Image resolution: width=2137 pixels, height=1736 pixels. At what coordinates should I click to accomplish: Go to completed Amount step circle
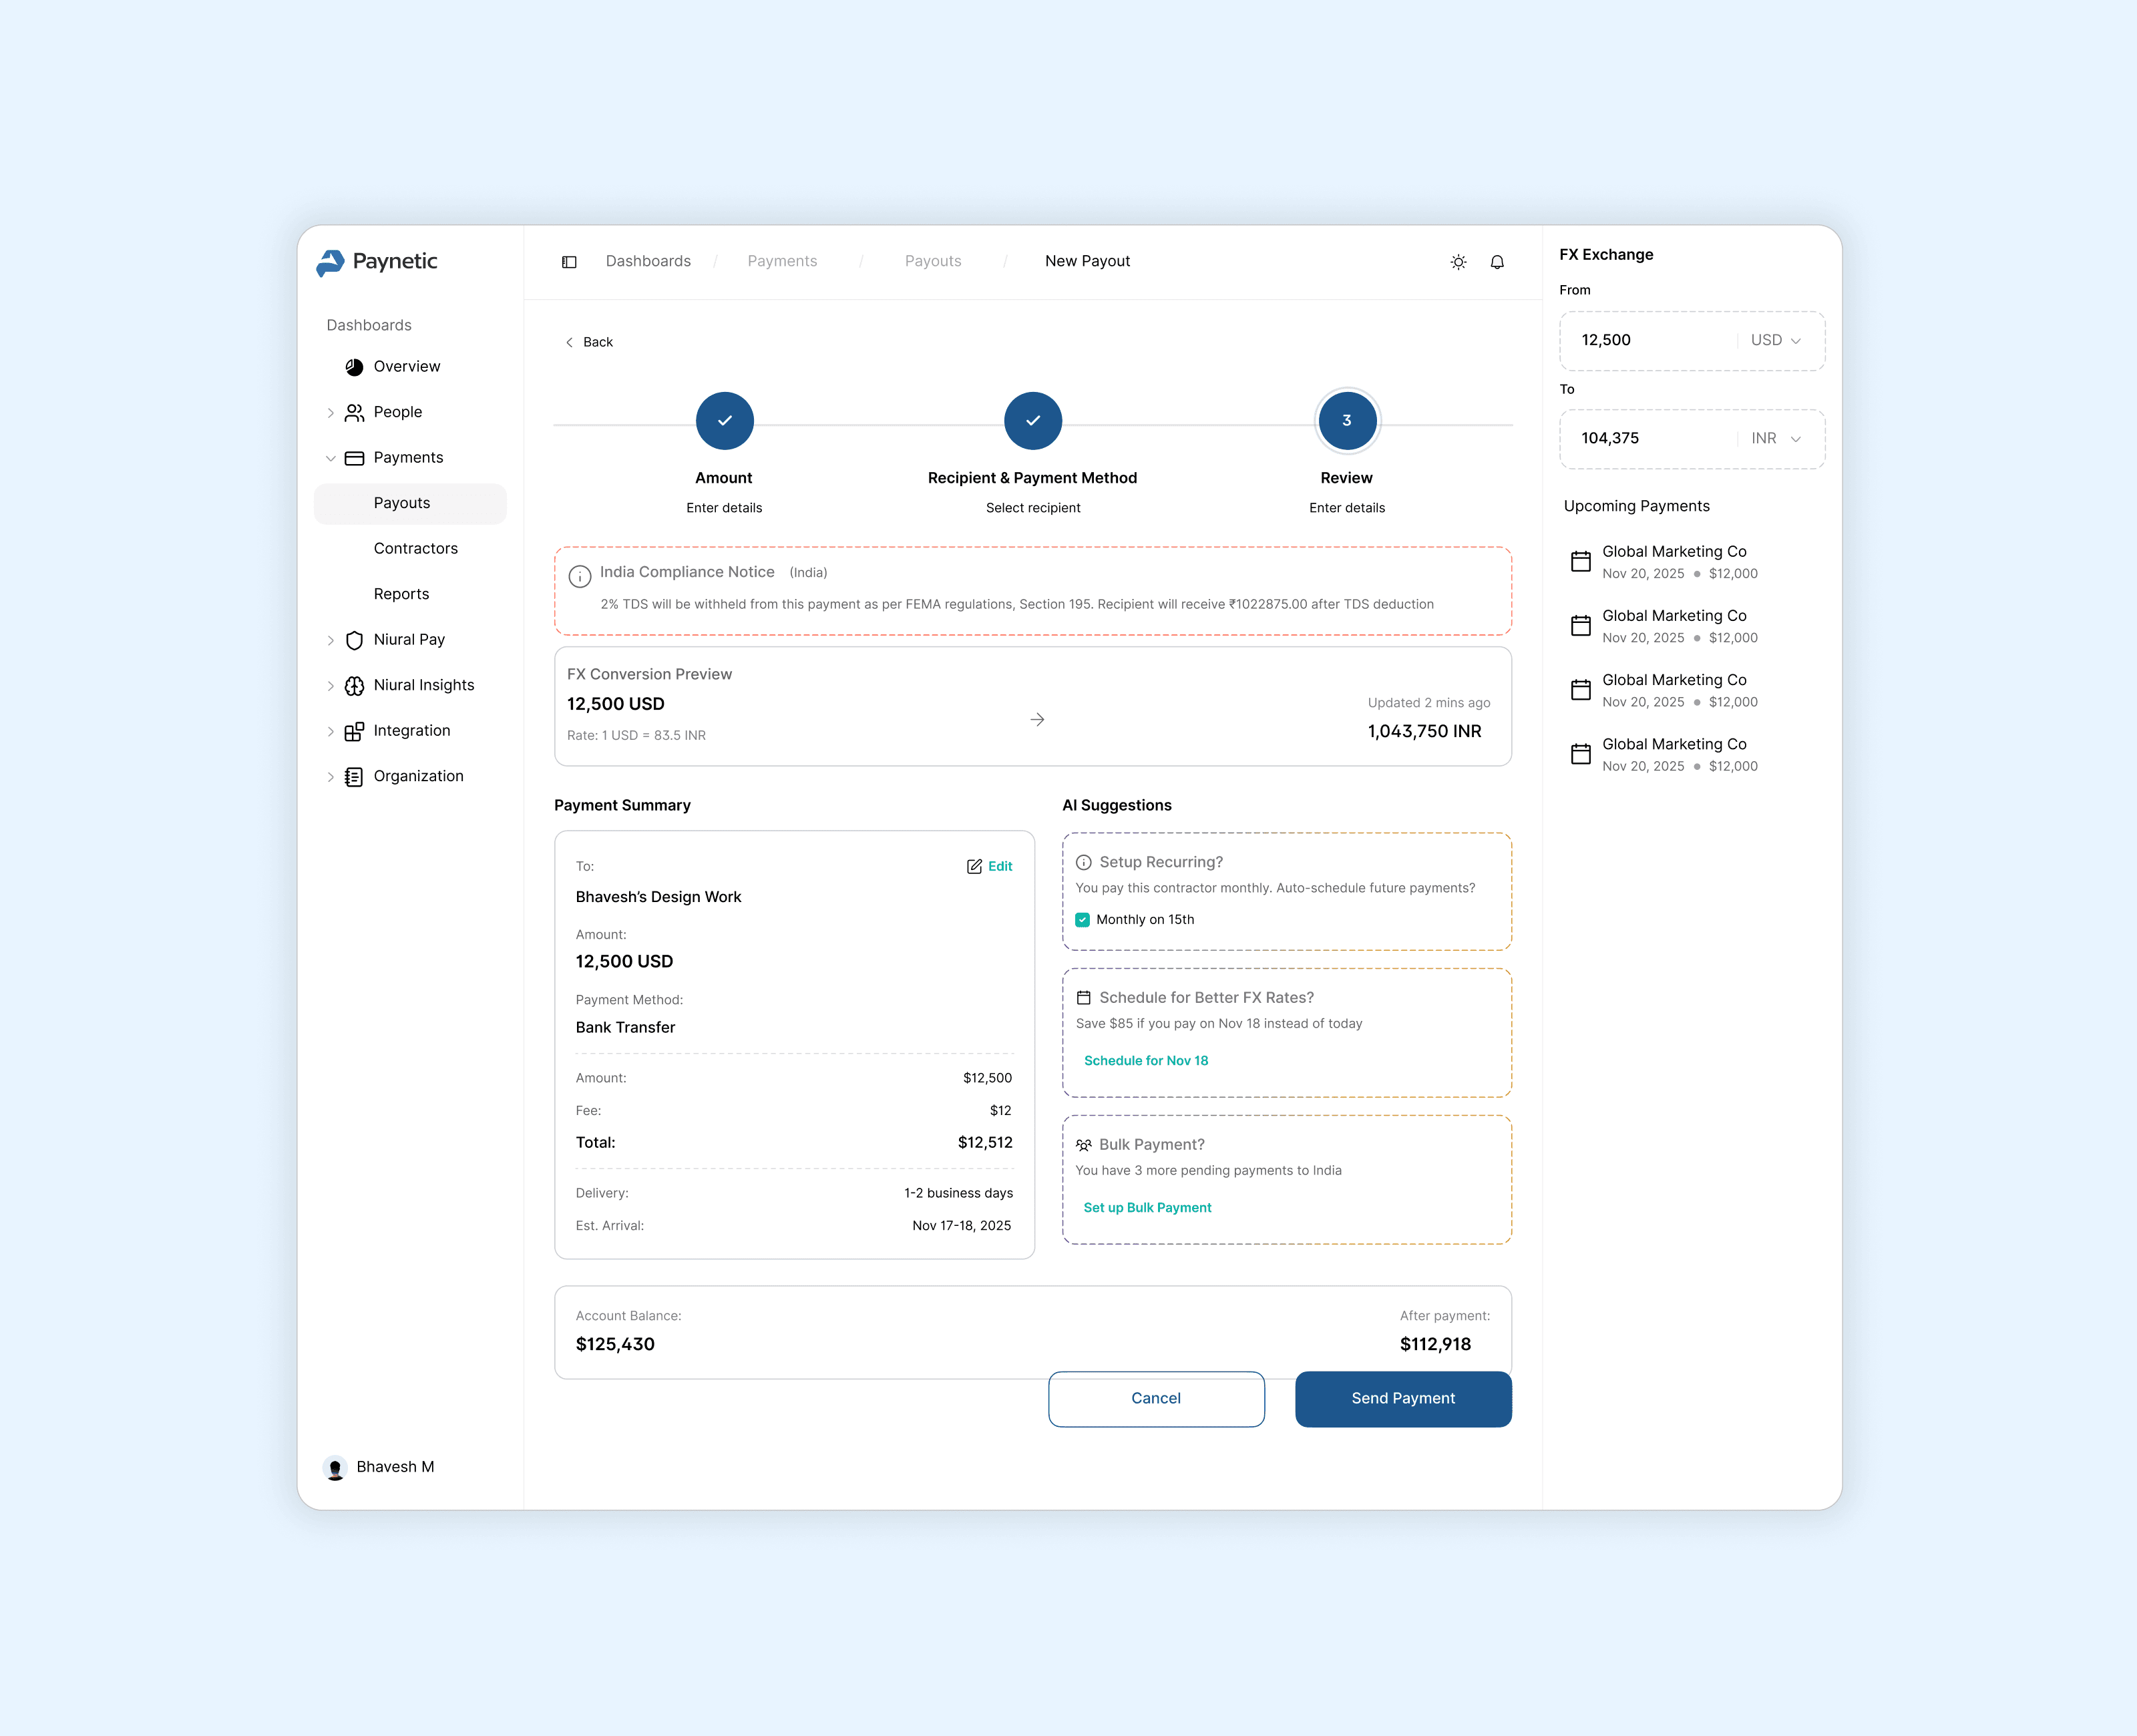pos(724,421)
